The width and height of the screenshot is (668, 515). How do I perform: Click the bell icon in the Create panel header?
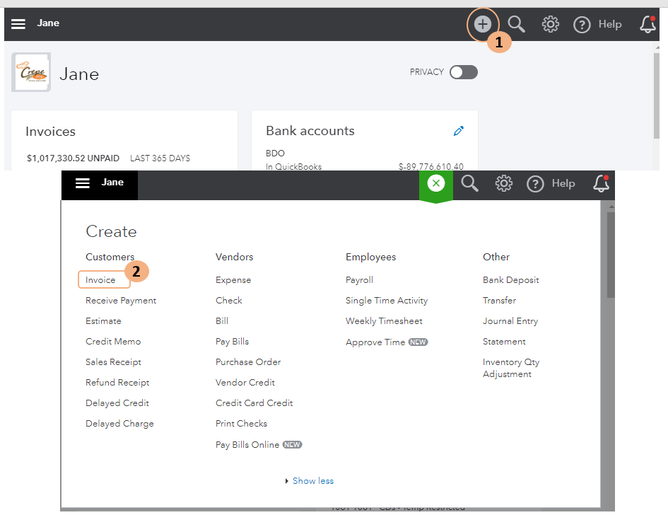pyautogui.click(x=601, y=184)
